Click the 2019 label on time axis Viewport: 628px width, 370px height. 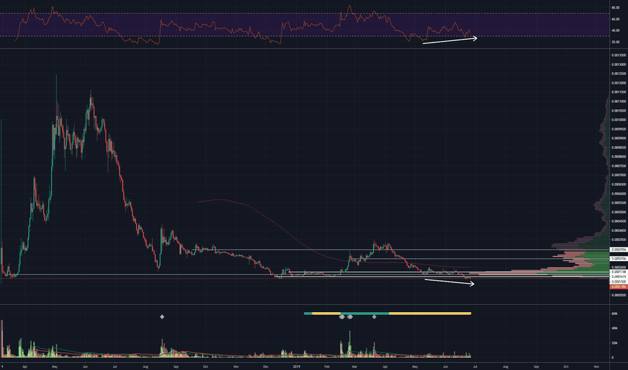[296, 367]
